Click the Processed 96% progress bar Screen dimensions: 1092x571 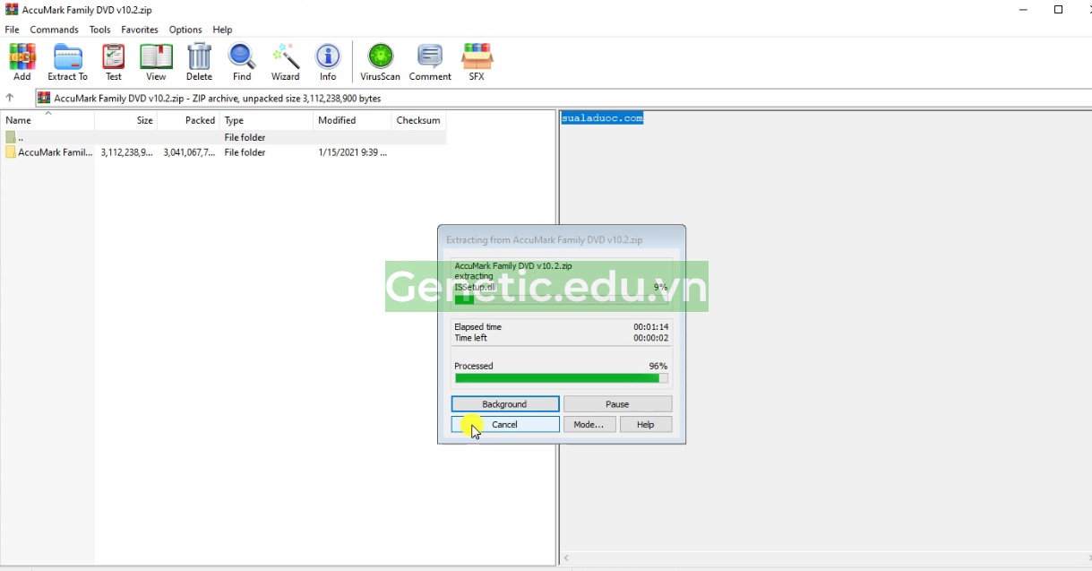562,378
